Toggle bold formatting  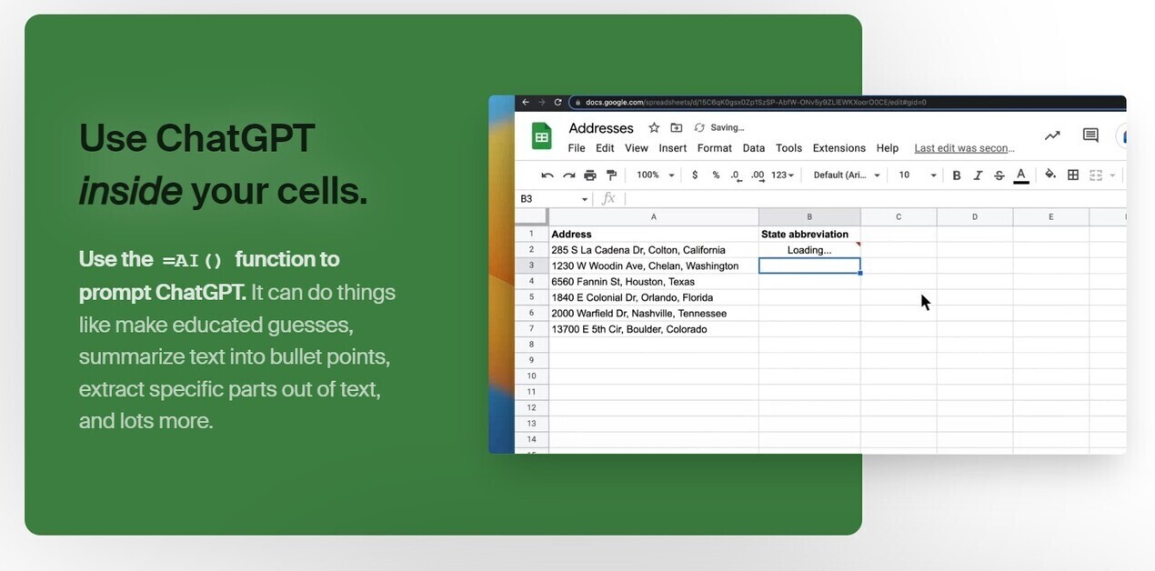pyautogui.click(x=956, y=175)
